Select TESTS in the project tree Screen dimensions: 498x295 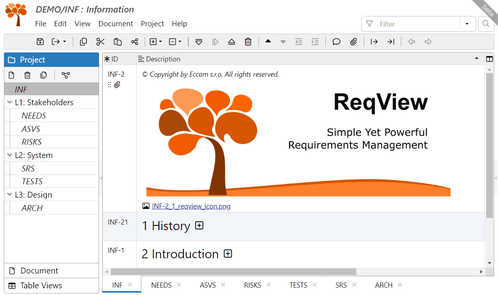(51, 182)
